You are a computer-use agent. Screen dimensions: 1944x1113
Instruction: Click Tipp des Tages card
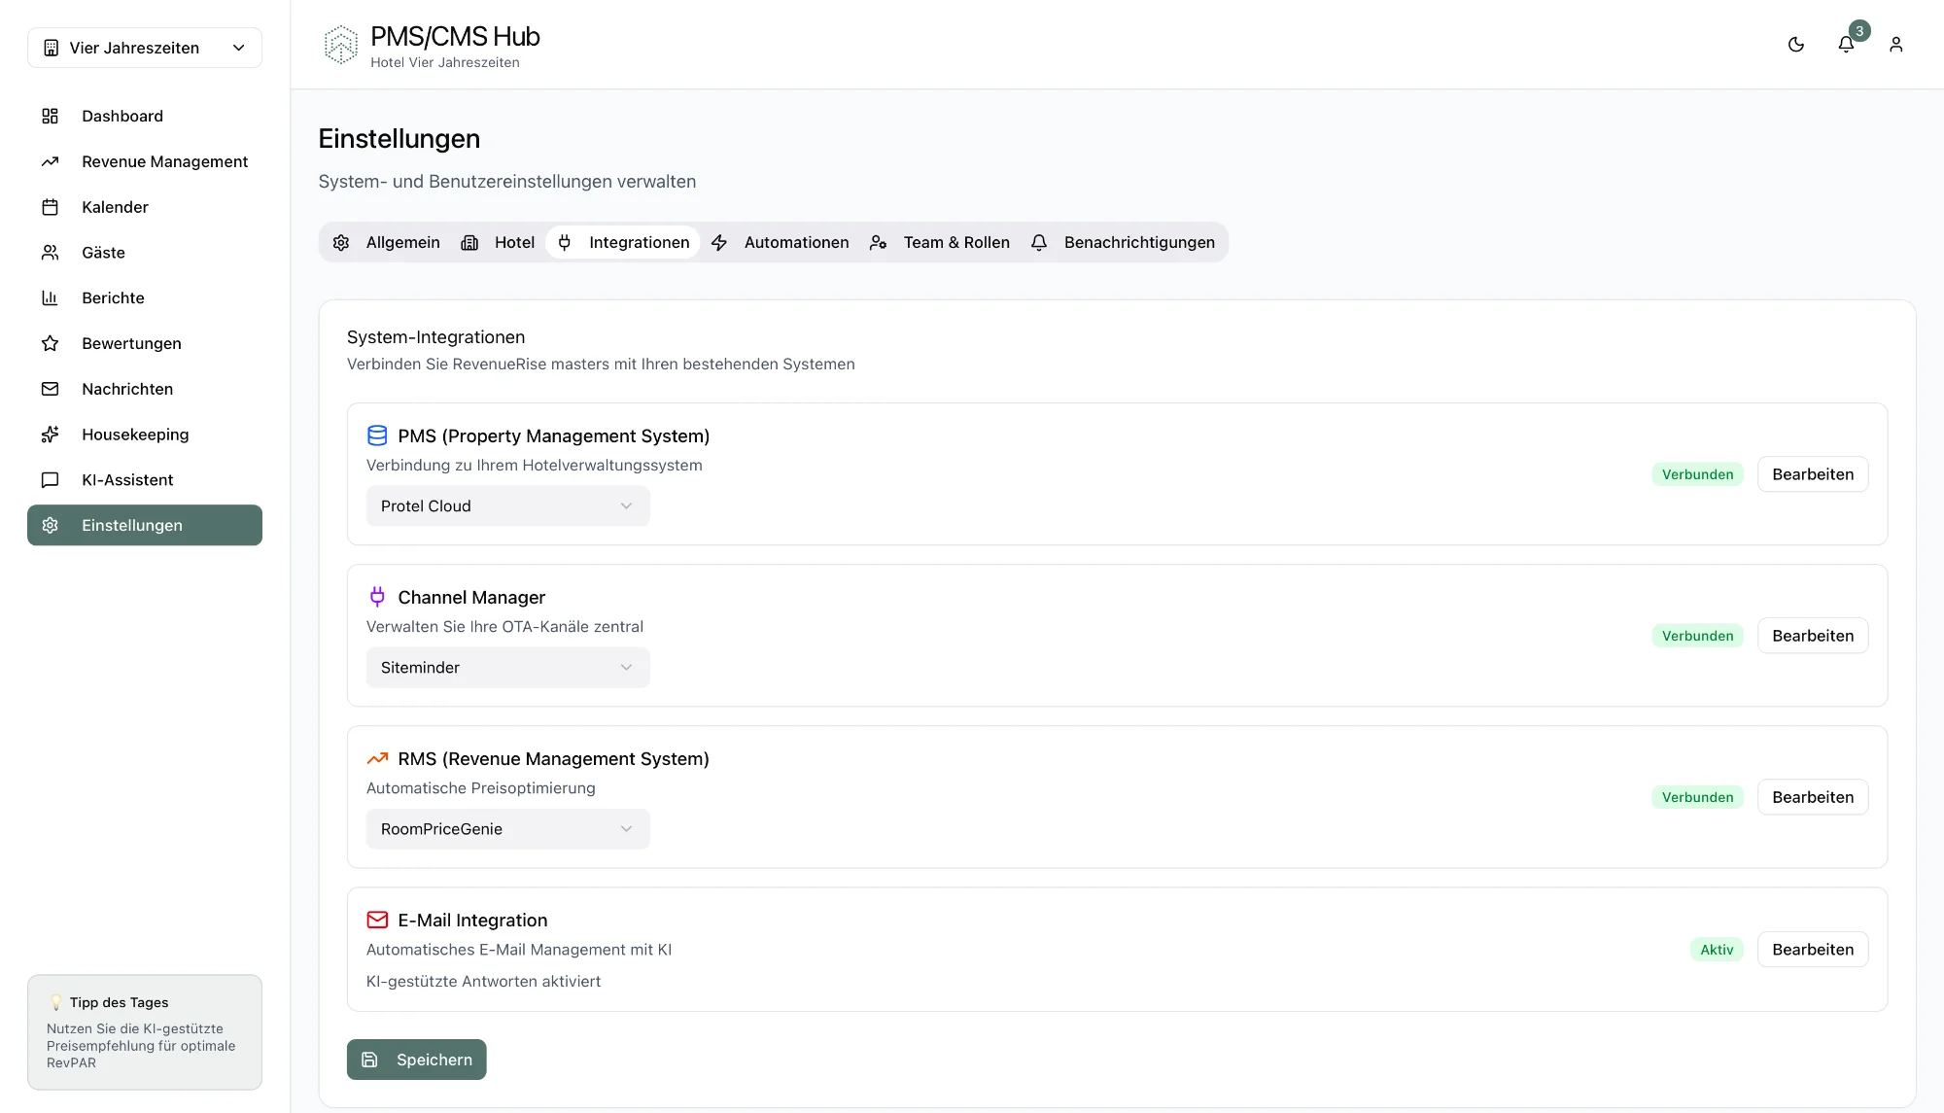click(x=145, y=1032)
